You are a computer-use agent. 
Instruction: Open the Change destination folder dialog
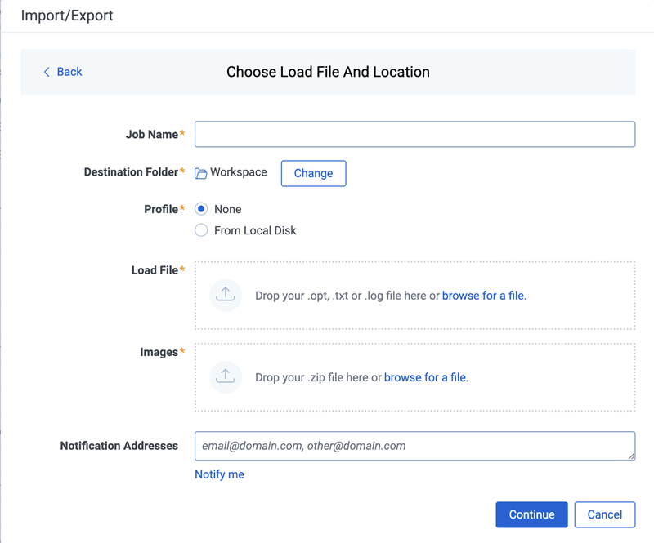[313, 173]
